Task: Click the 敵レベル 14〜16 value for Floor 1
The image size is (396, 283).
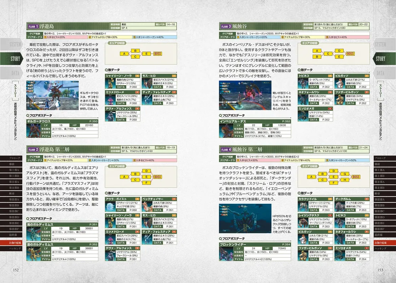Action: pos(170,25)
